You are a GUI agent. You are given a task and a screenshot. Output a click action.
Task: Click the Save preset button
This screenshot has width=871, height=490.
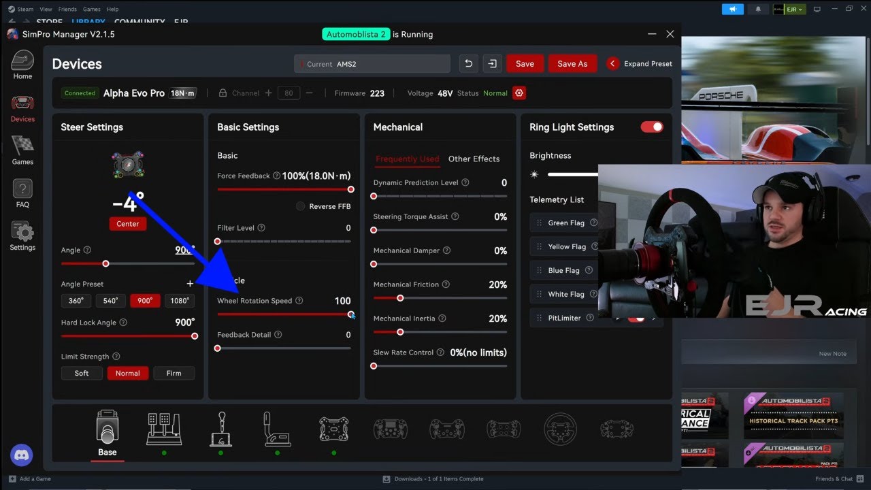[x=525, y=63]
